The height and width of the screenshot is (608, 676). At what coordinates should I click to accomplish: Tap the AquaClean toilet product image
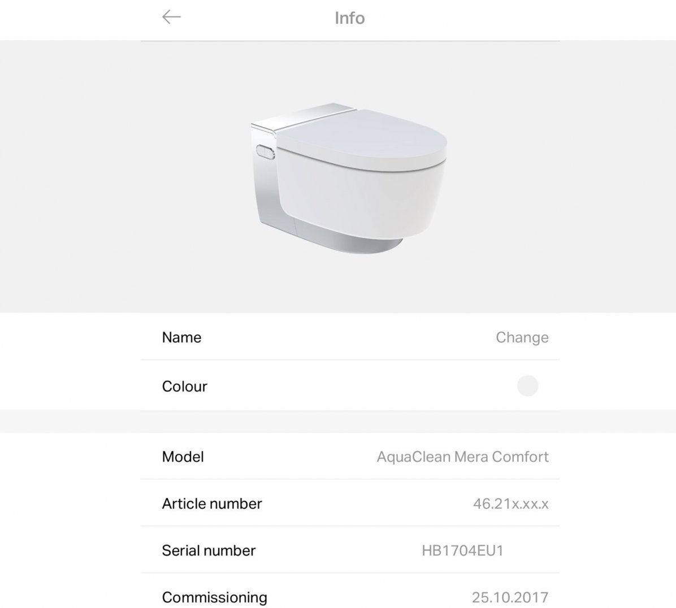point(348,179)
